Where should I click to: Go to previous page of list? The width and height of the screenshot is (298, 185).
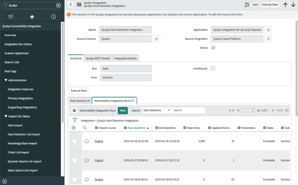(238, 110)
